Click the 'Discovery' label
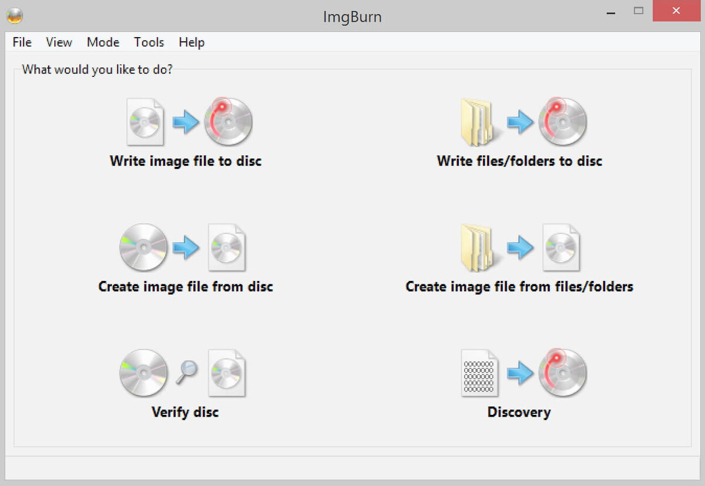This screenshot has width=705, height=486. [519, 412]
